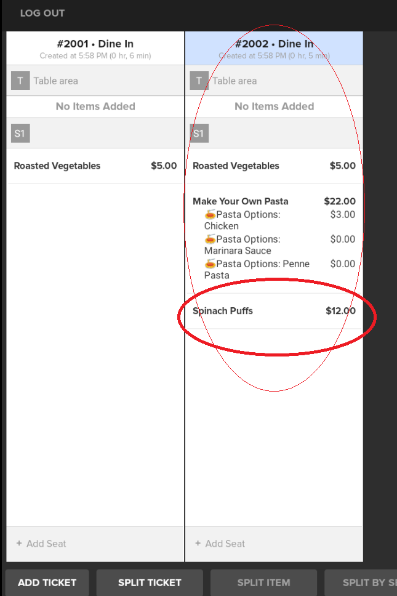The image size is (397, 596).
Task: Click plus icon for Add Seat on #2001
Action: pos(19,544)
